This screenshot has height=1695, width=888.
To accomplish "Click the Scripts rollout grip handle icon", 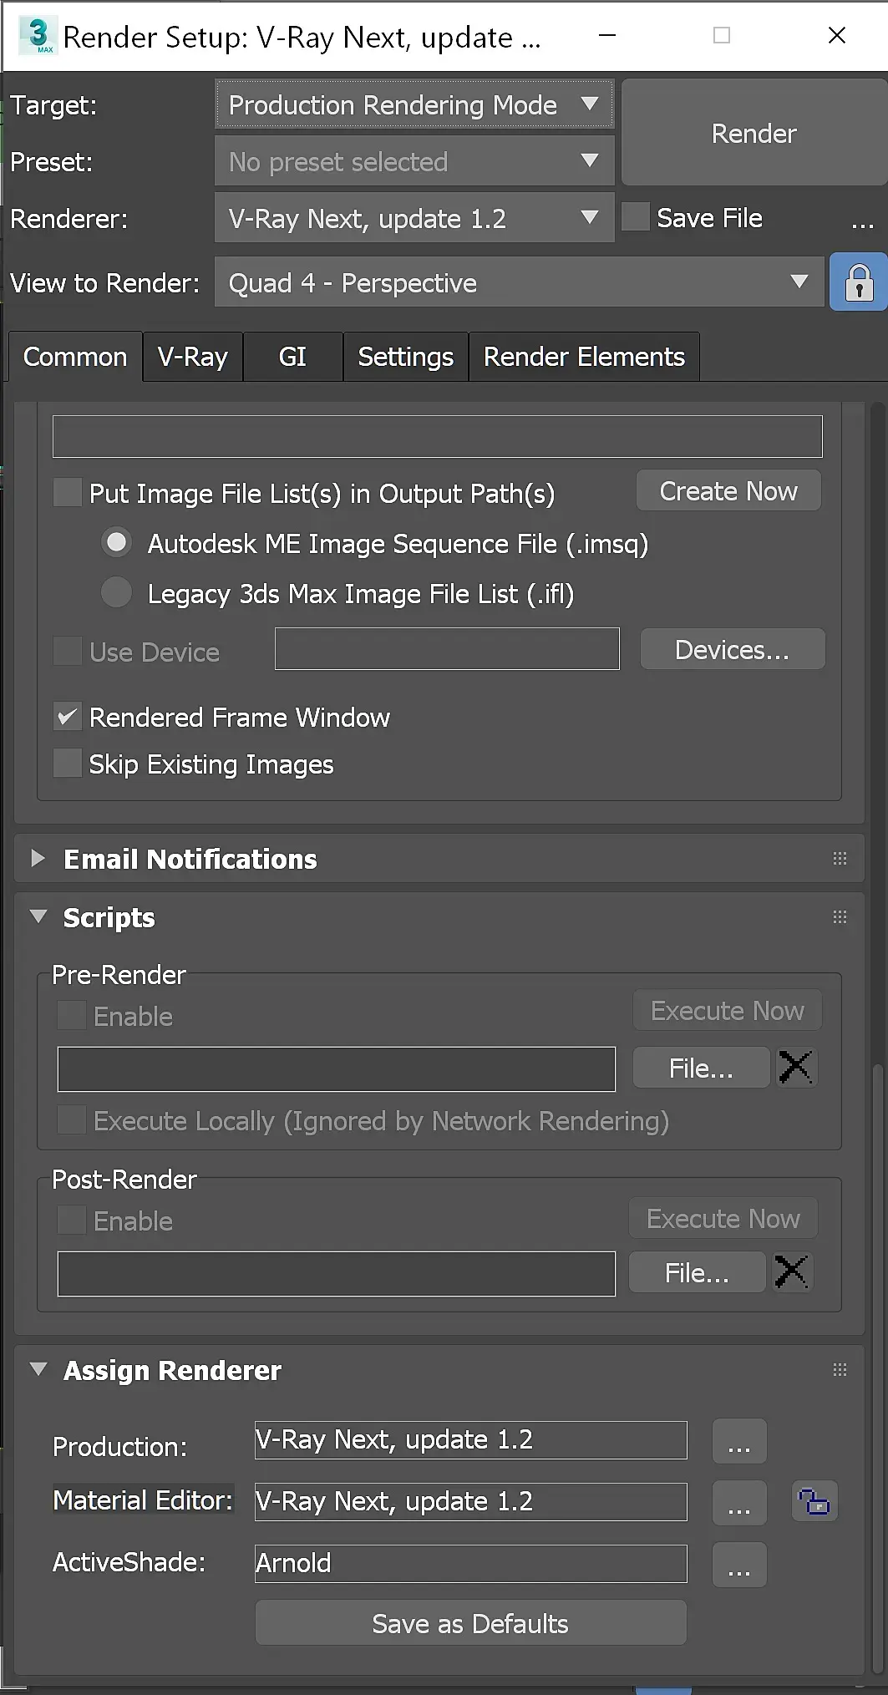I will point(840,917).
